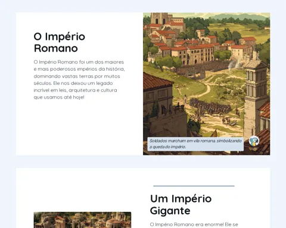Click the word 'Romano' in the first title
This screenshot has width=286, height=228.
56,48
